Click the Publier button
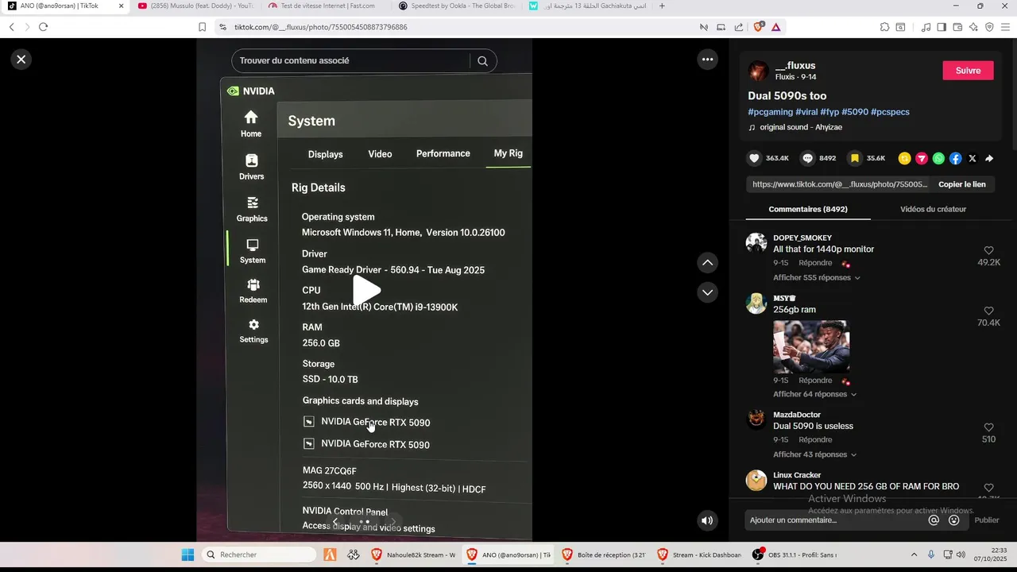The height and width of the screenshot is (572, 1017). point(987,520)
